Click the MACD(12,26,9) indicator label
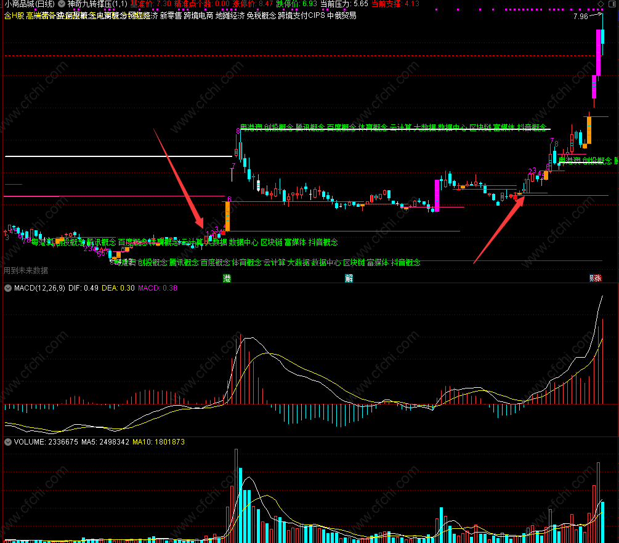Screen dimensions: 619x543 (x=39, y=289)
